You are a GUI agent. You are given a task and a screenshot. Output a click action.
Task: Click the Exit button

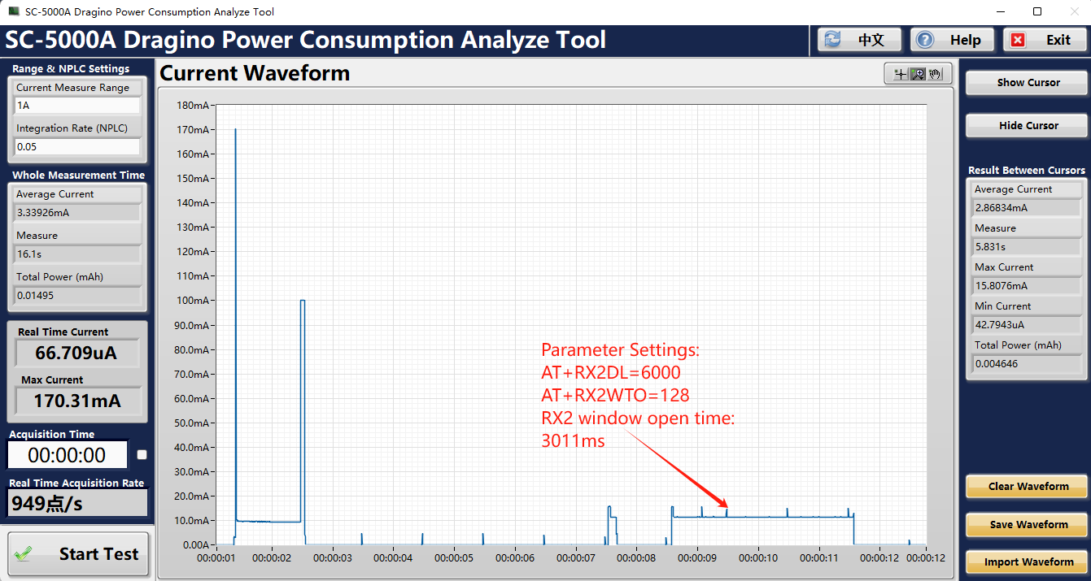click(x=1045, y=40)
